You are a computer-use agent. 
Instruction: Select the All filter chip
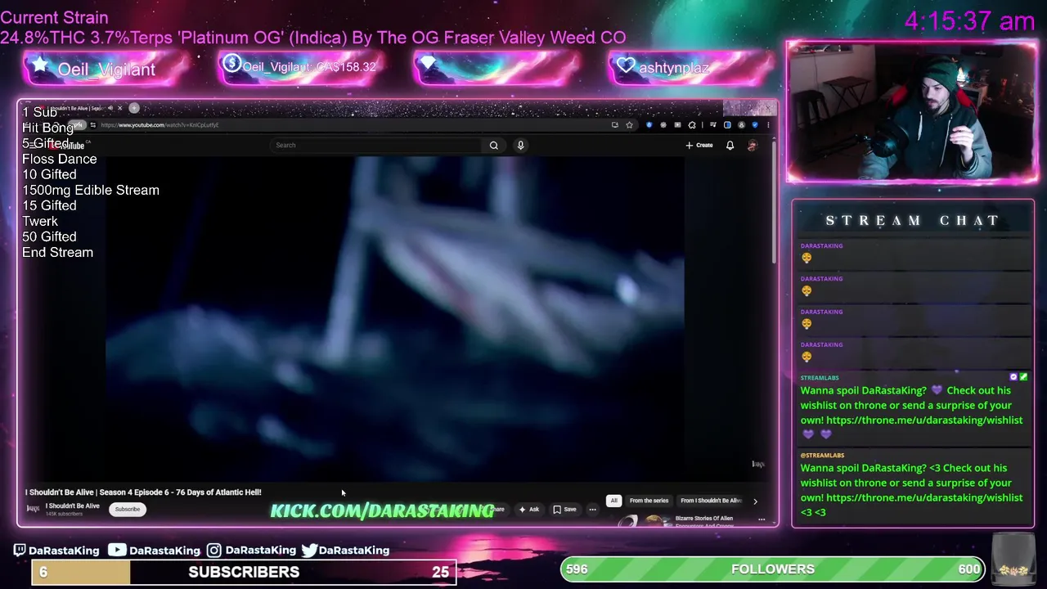point(613,501)
